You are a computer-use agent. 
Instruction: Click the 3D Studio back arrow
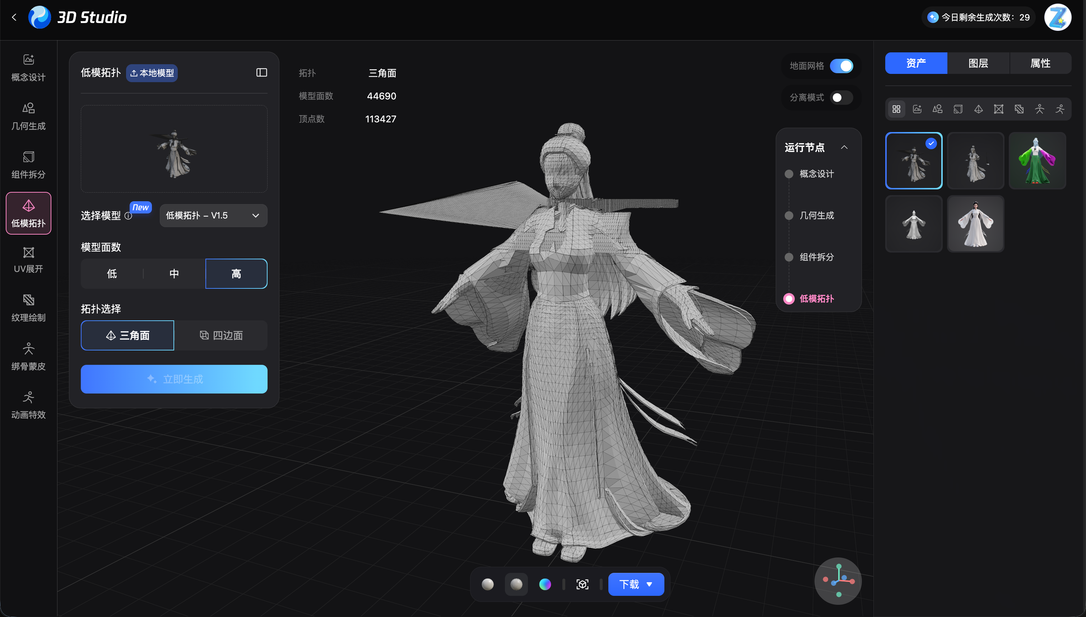[14, 17]
